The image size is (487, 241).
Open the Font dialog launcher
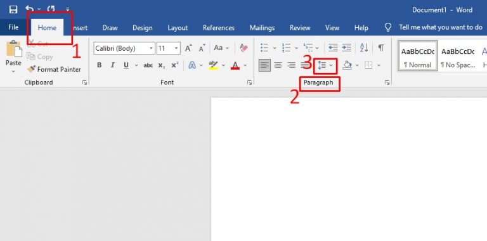click(x=249, y=82)
